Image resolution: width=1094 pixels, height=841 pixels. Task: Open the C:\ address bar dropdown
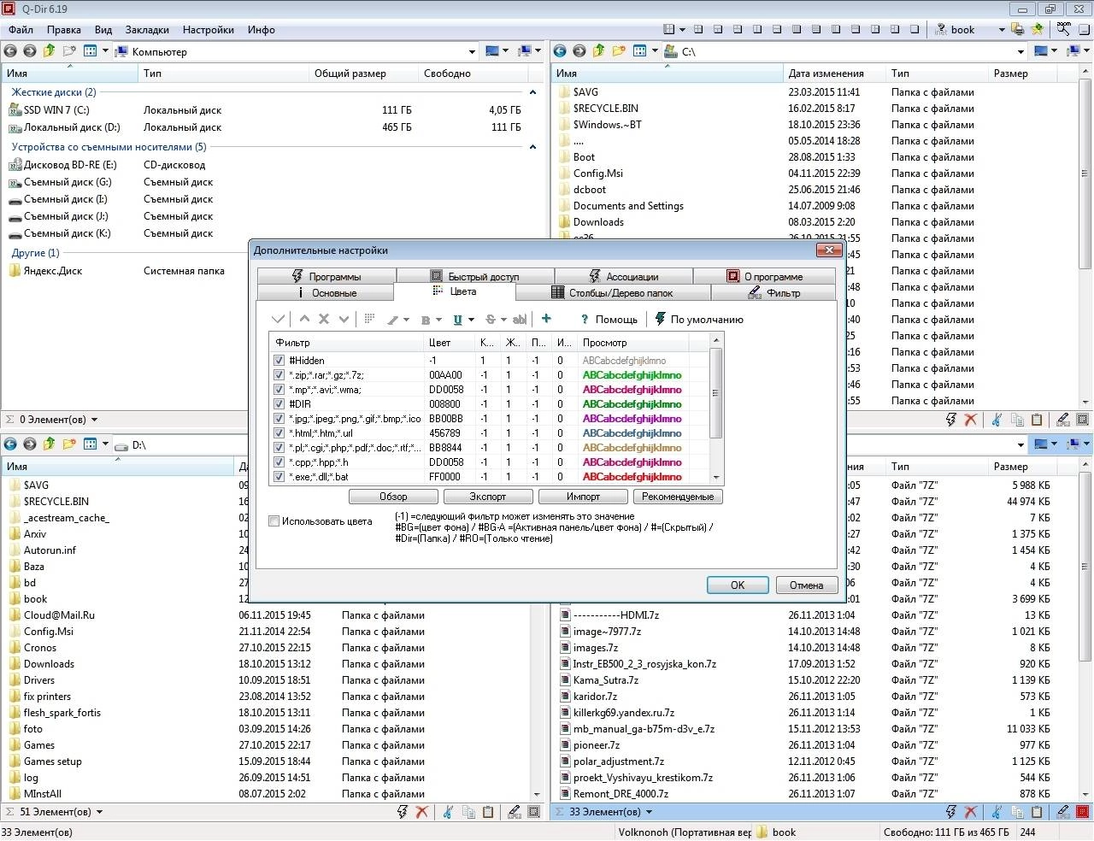1020,52
